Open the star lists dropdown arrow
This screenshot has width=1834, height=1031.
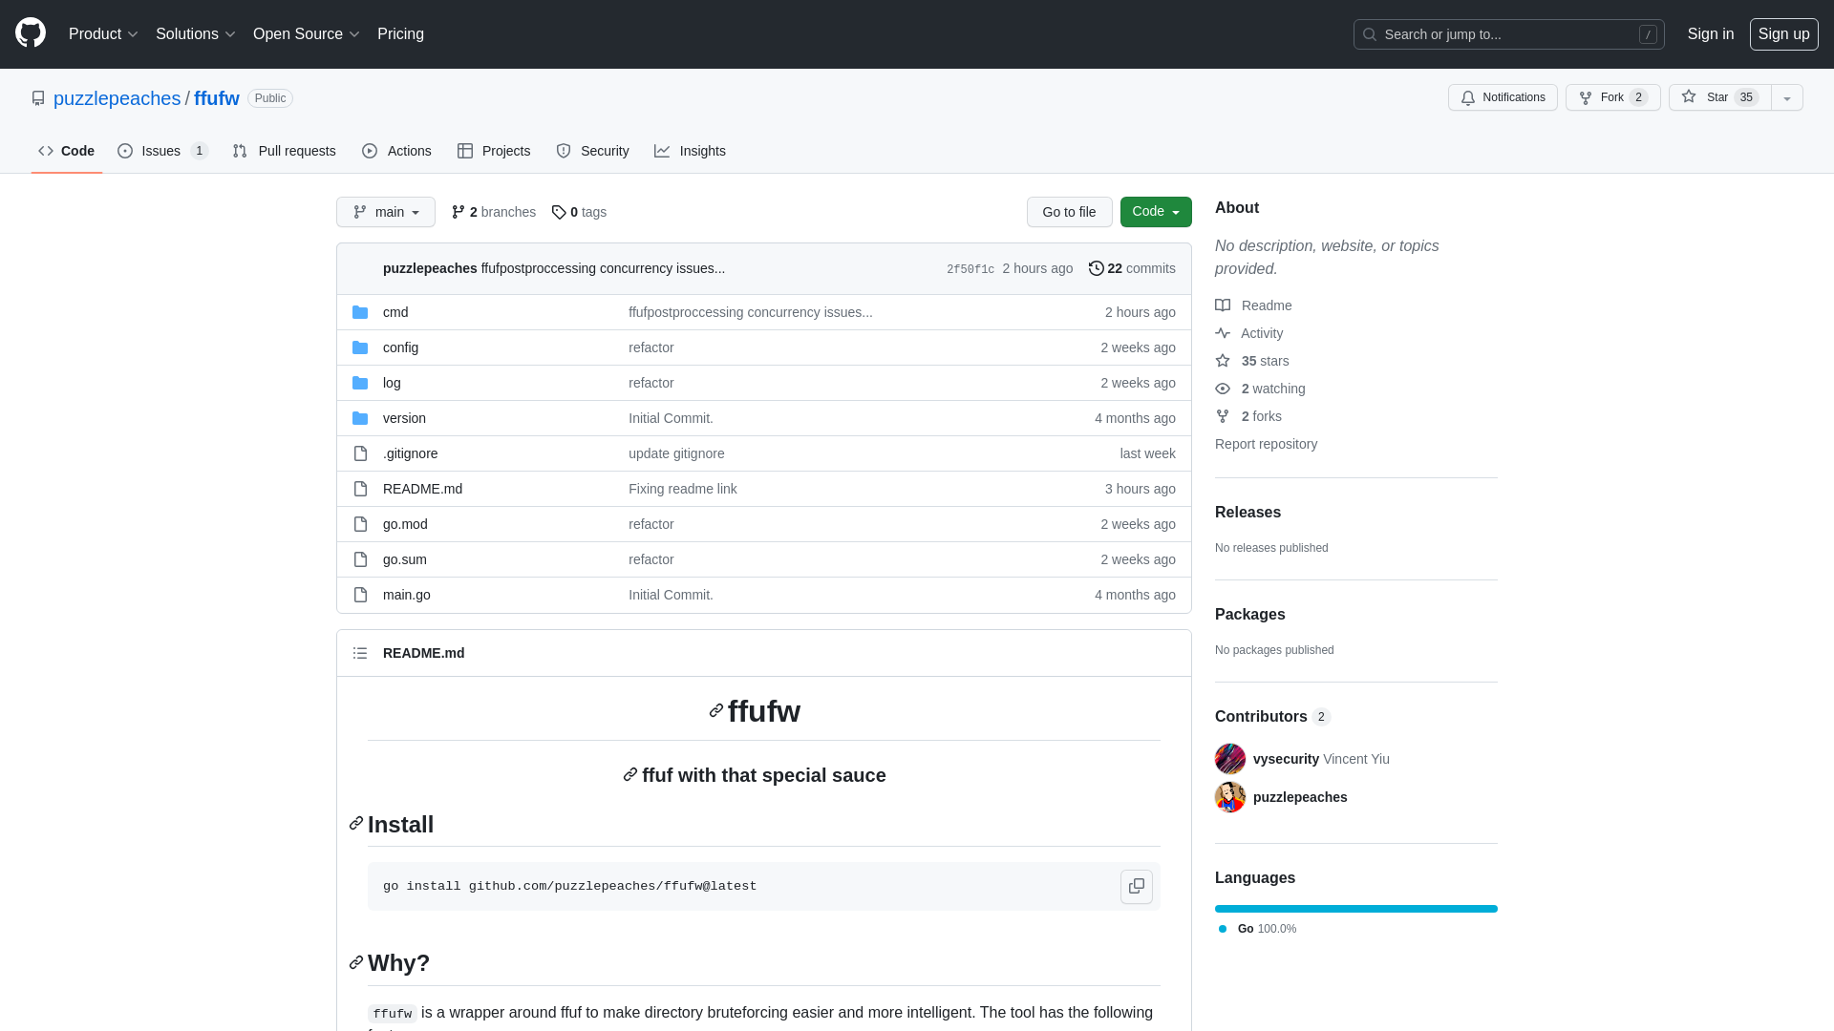[x=1787, y=97]
